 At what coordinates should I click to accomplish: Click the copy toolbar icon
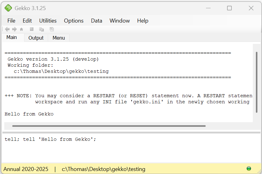[x=41, y=29]
